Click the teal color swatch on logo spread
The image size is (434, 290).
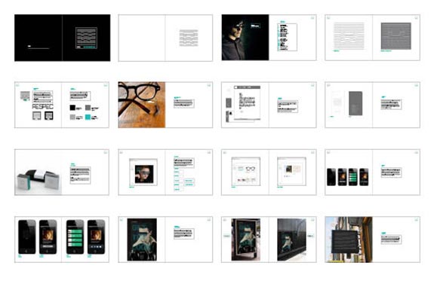(88, 117)
